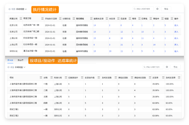Select 2024-01-01 date for 北京未来广场二期
The height and width of the screenshot is (125, 189).
pos(50,32)
